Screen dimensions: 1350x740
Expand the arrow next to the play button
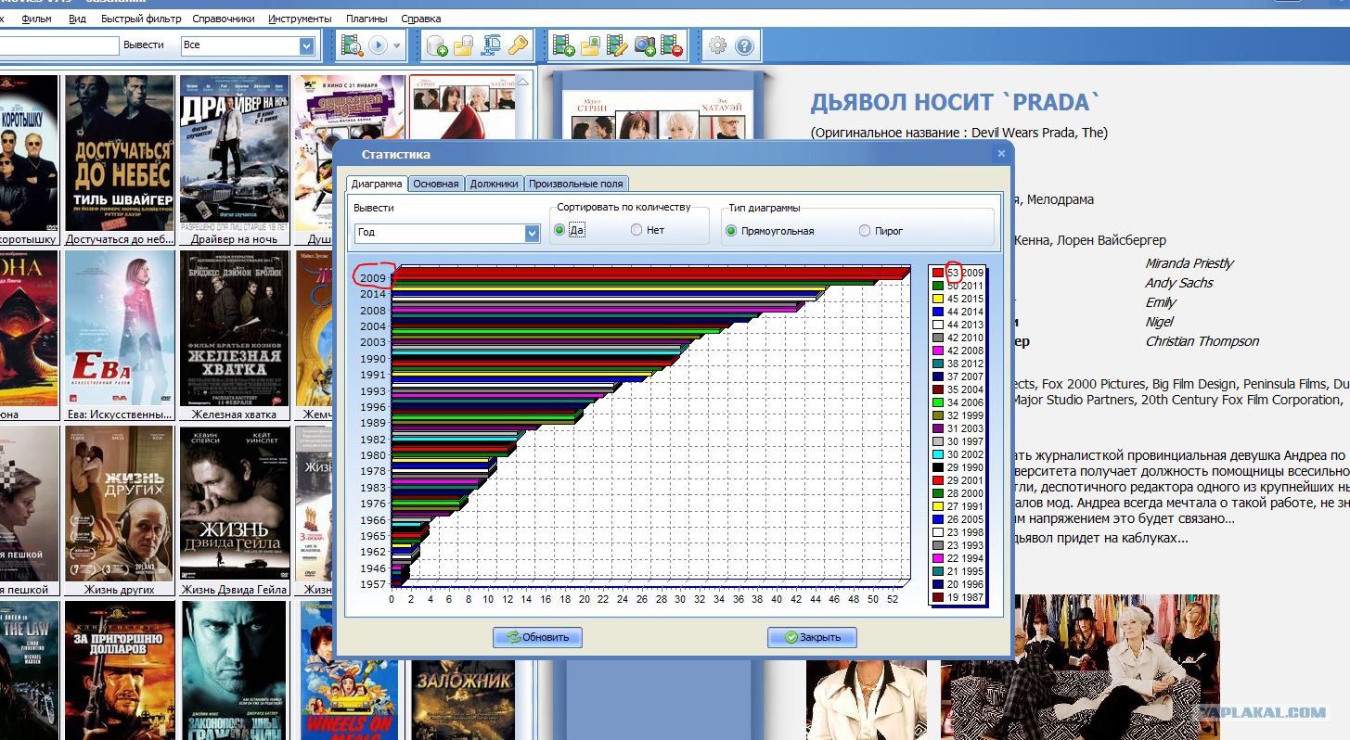tap(397, 45)
